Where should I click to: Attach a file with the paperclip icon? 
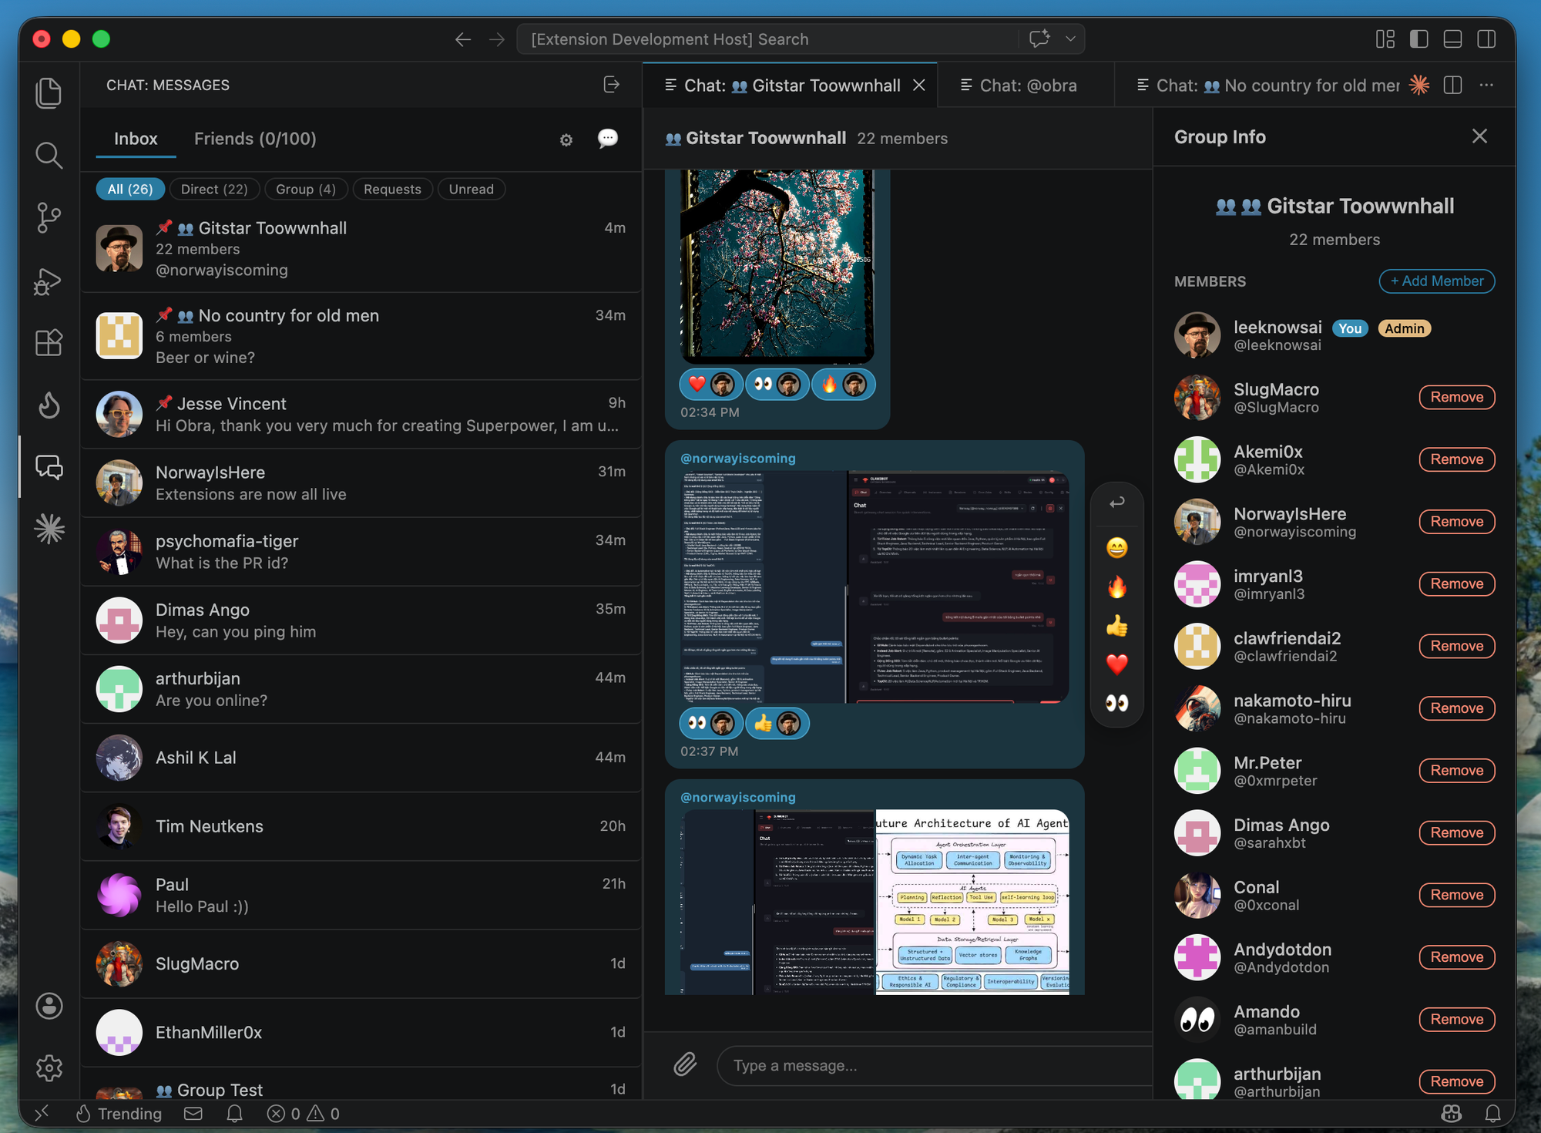click(x=684, y=1064)
